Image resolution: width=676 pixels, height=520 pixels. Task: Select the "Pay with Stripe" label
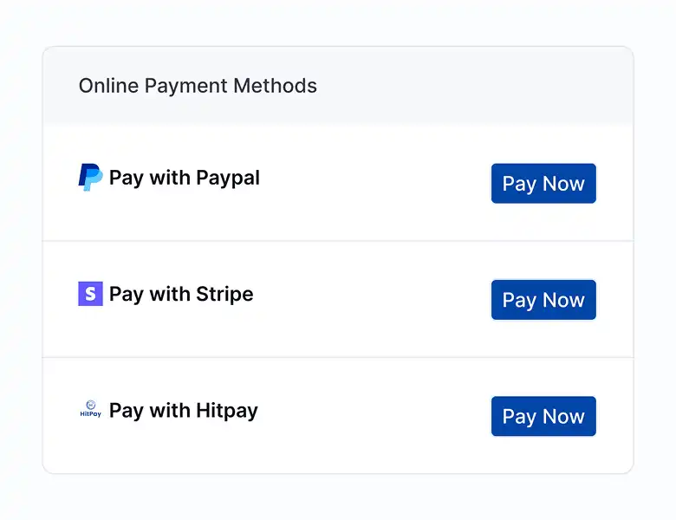tap(181, 294)
